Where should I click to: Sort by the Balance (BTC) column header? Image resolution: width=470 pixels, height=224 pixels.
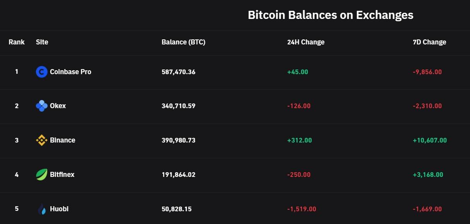pos(184,42)
